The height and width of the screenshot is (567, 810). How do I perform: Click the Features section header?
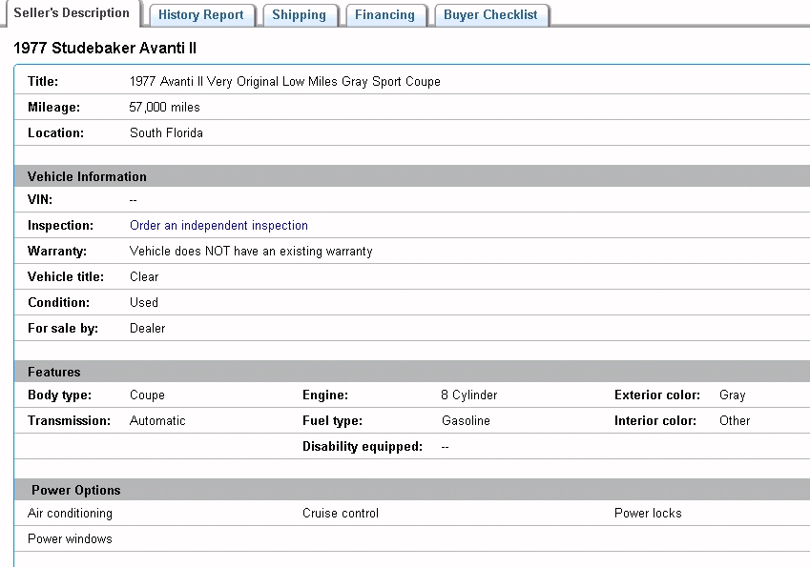54,372
